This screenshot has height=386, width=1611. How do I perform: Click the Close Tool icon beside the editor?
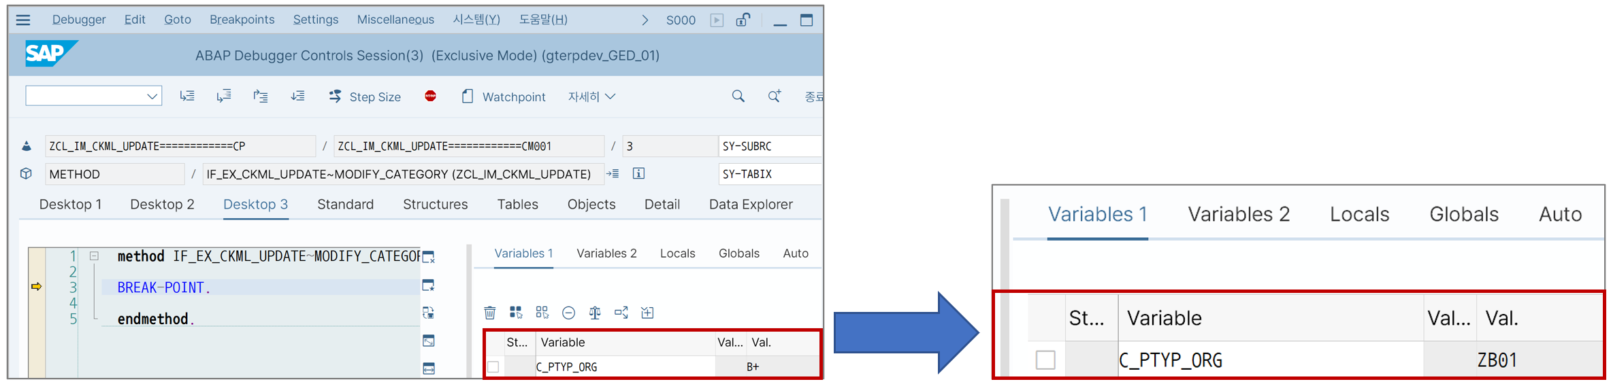(x=429, y=257)
